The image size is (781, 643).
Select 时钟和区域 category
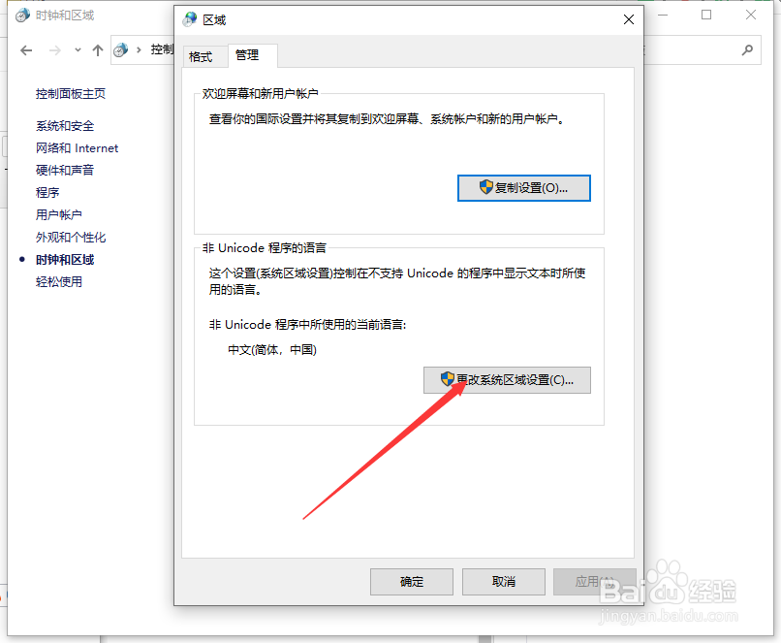click(65, 260)
